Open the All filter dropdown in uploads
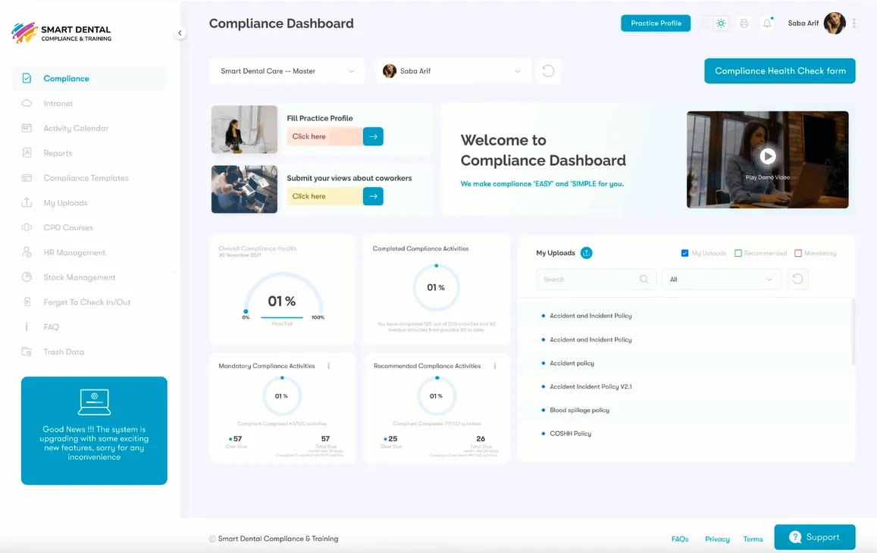The height and width of the screenshot is (553, 877). tap(722, 279)
